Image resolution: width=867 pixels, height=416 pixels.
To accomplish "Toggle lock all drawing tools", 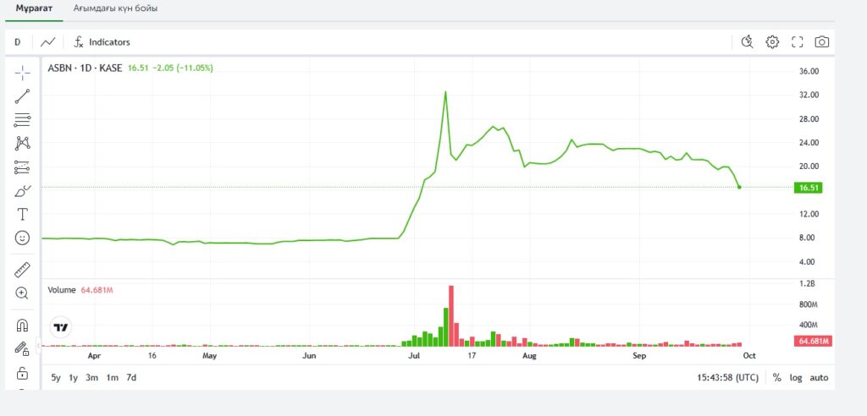I will click(x=23, y=373).
